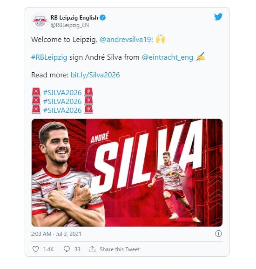The width and height of the screenshot is (256, 269).
Task: Click the second #SILVA2026 hashtag
Action: (x=62, y=101)
